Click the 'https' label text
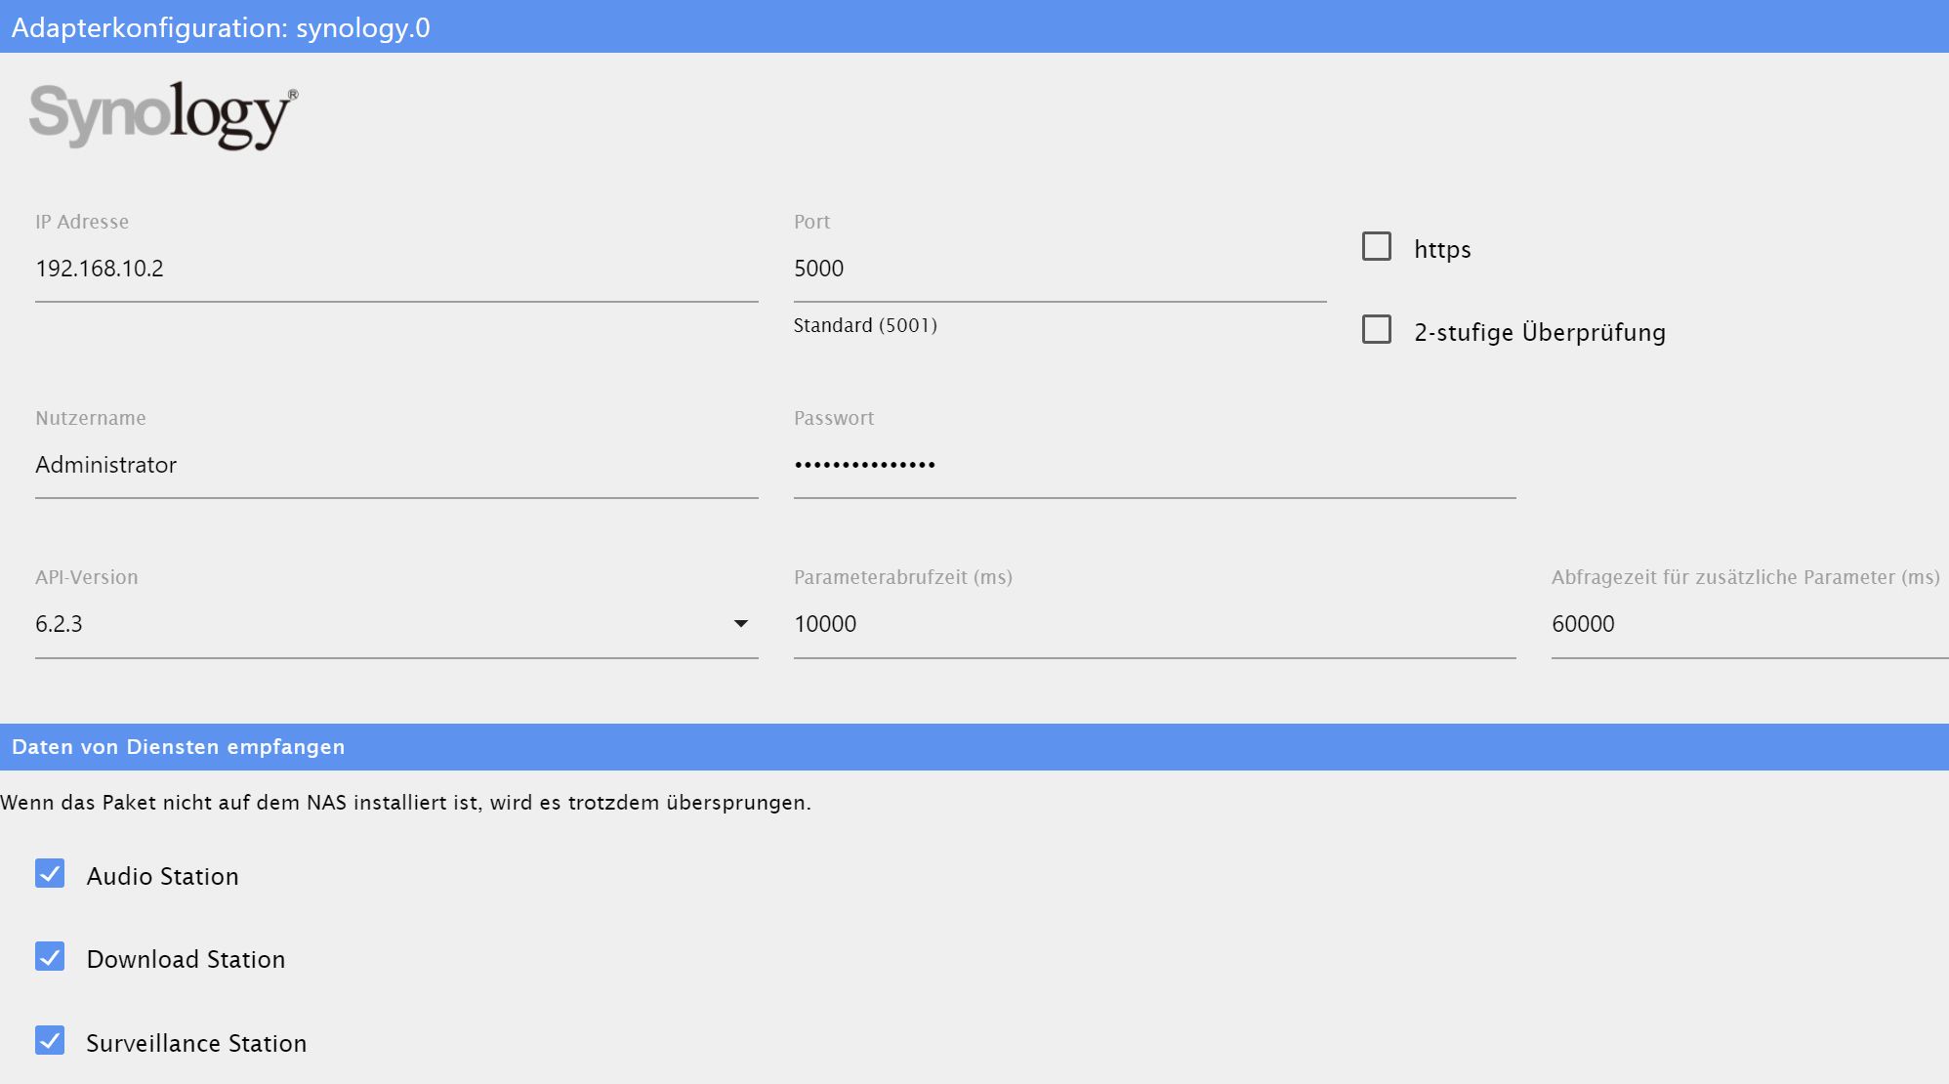1949x1084 pixels. (x=1442, y=249)
